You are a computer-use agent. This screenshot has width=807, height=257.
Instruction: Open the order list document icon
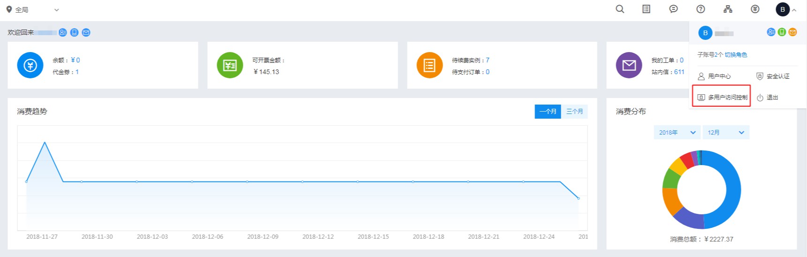click(646, 9)
